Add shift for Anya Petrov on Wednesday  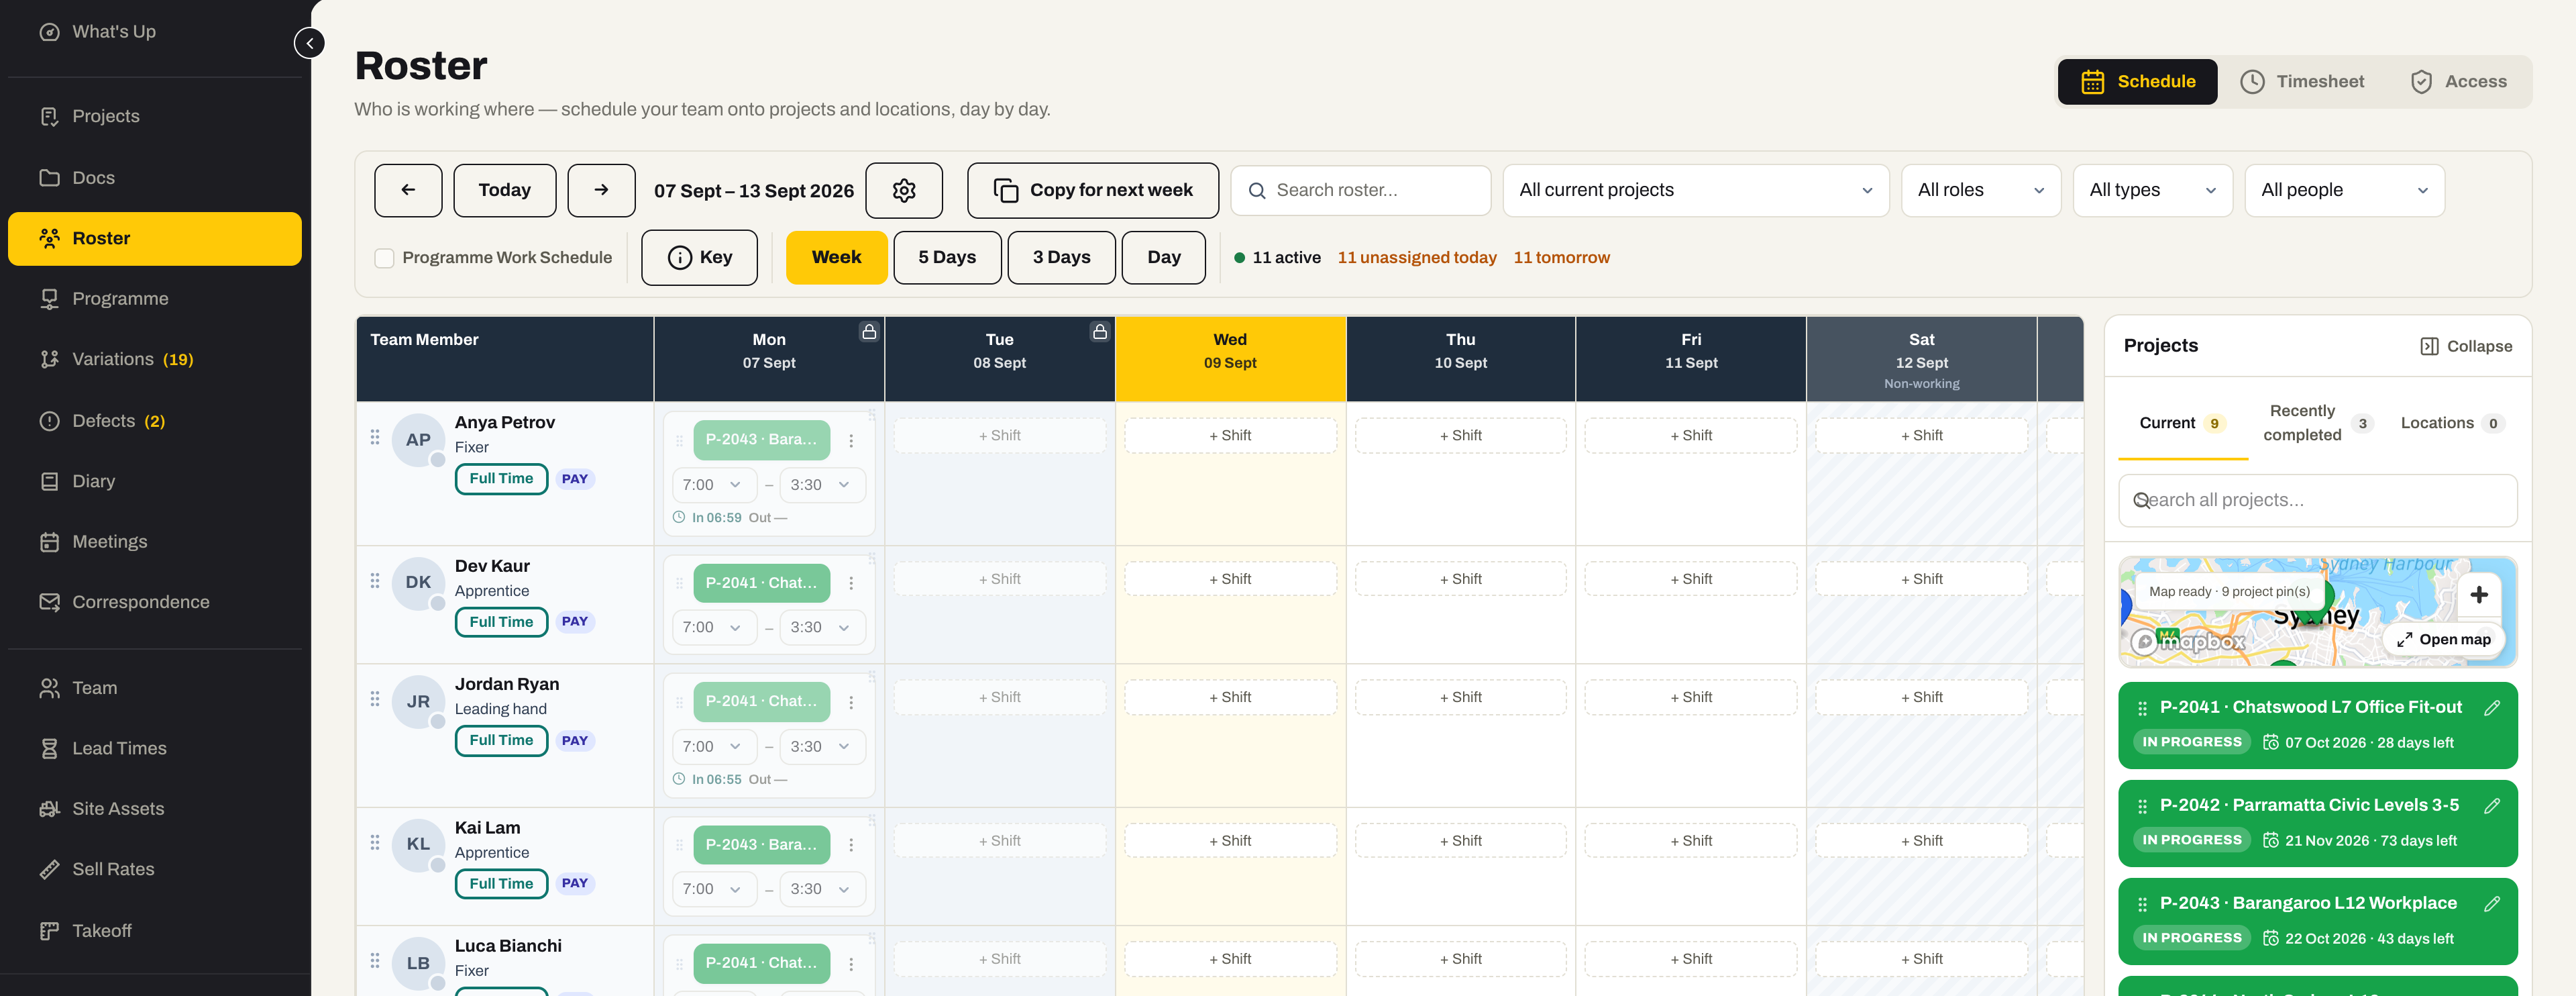click(x=1230, y=436)
